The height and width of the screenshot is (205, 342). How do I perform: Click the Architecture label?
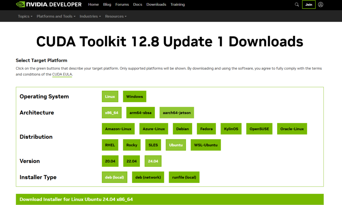[37, 113]
